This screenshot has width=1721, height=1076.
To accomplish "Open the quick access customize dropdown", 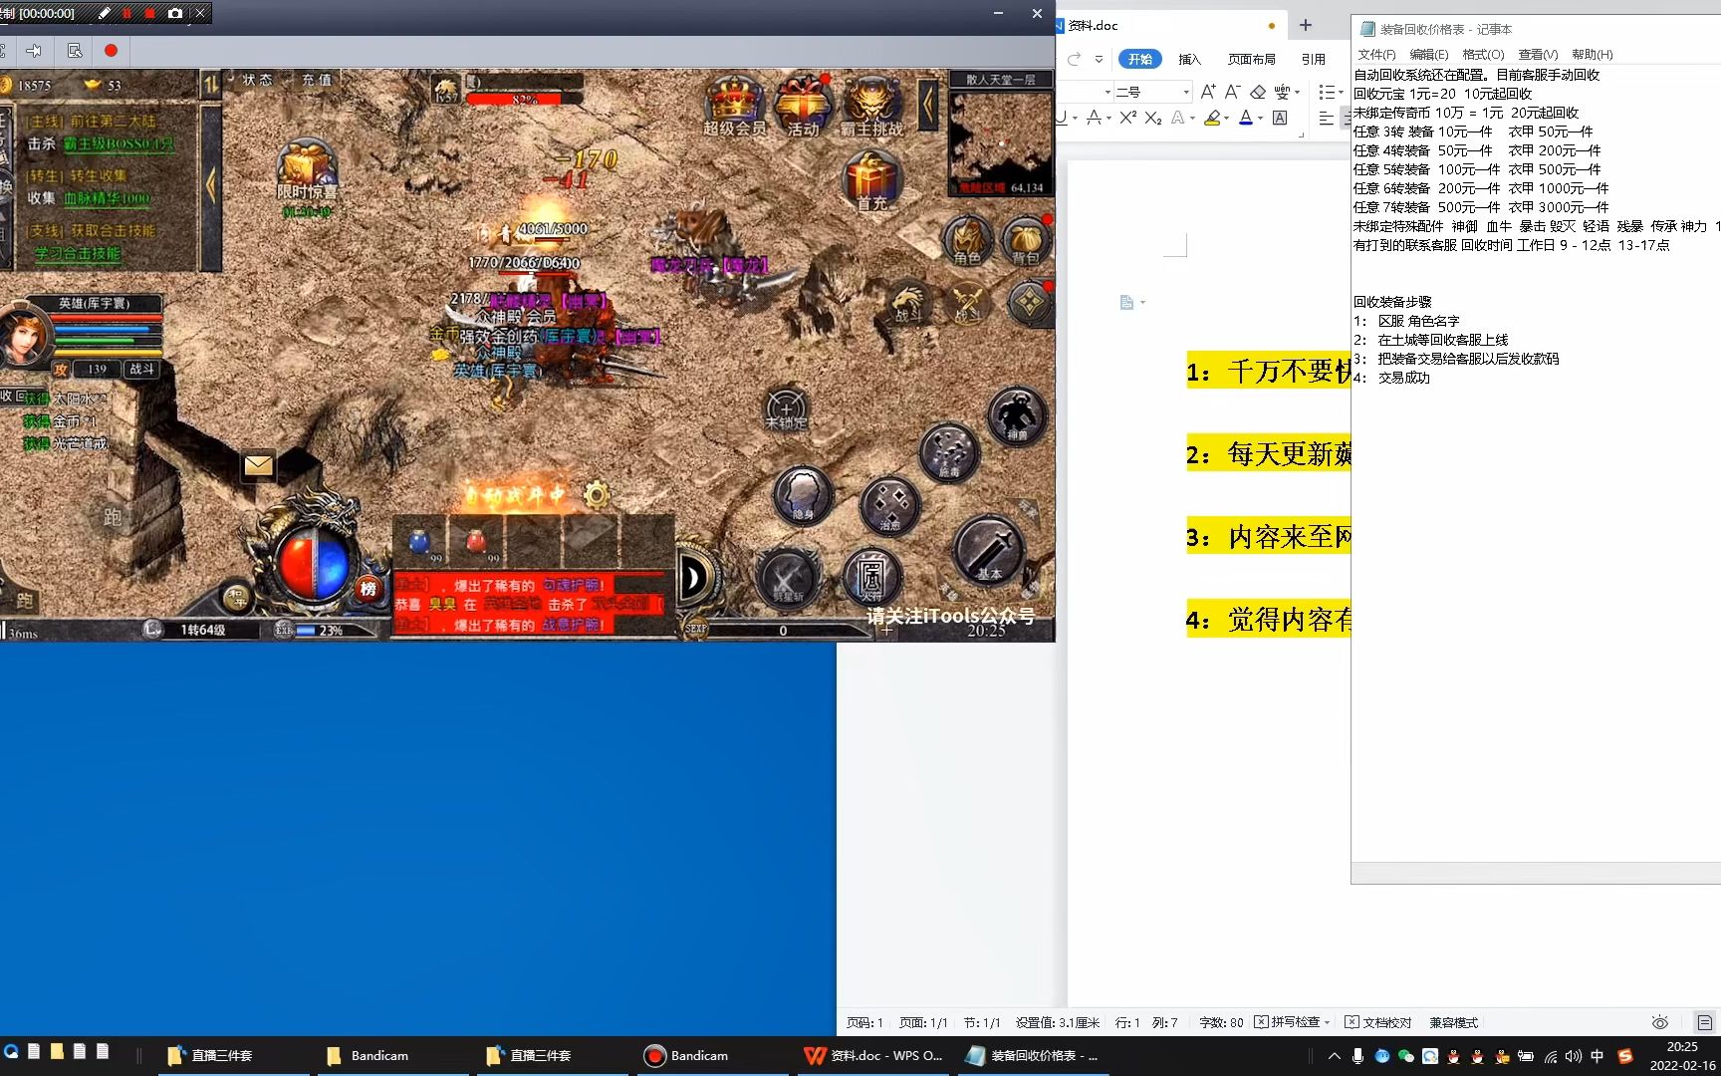I will tap(1099, 59).
